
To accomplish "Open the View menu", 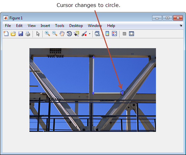I will [32, 26].
